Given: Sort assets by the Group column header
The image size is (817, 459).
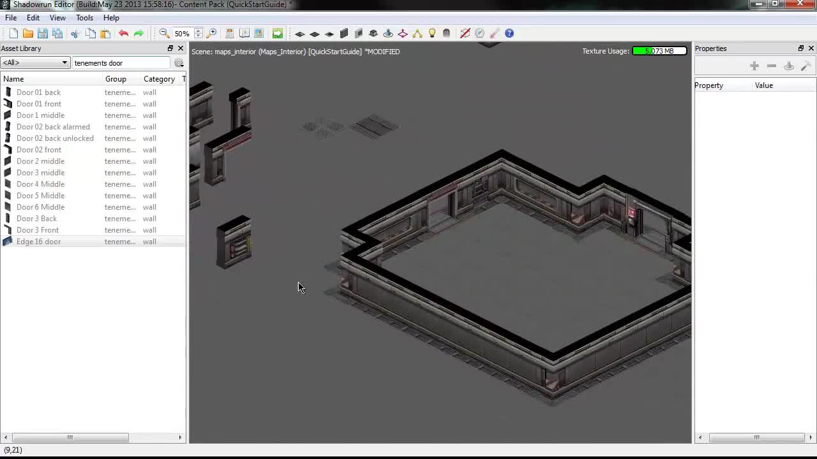Looking at the screenshot, I should tap(122, 79).
